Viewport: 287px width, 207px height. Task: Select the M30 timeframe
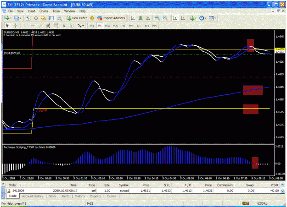click(115, 26)
